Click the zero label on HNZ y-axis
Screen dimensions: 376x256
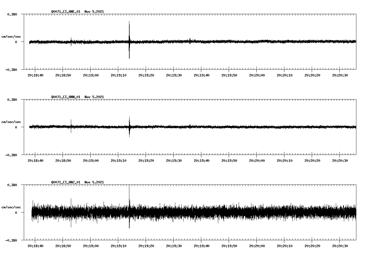click(x=16, y=213)
